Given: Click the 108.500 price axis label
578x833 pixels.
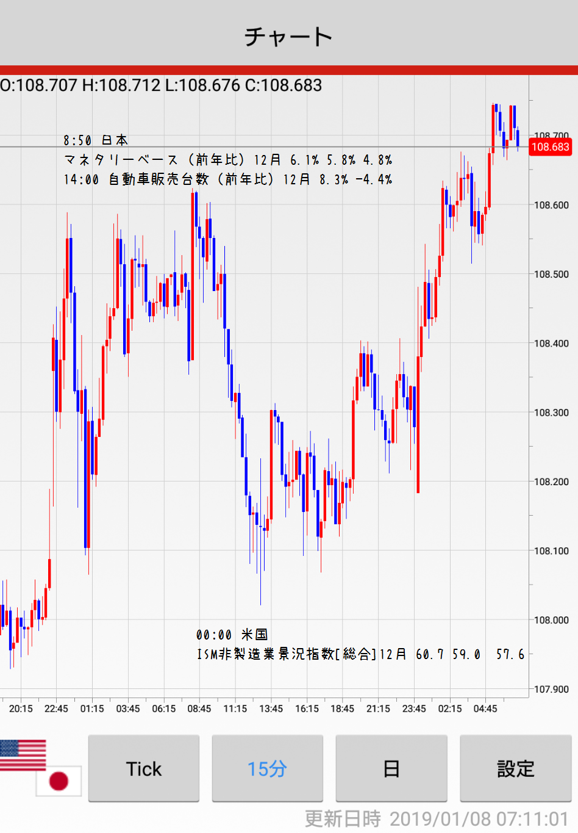Looking at the screenshot, I should (x=551, y=275).
